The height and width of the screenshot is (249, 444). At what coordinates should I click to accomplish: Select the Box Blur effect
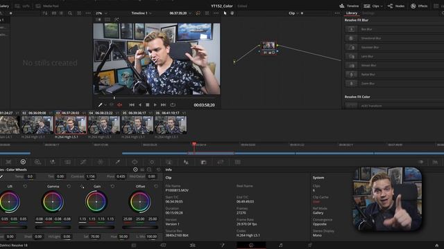point(394,29)
